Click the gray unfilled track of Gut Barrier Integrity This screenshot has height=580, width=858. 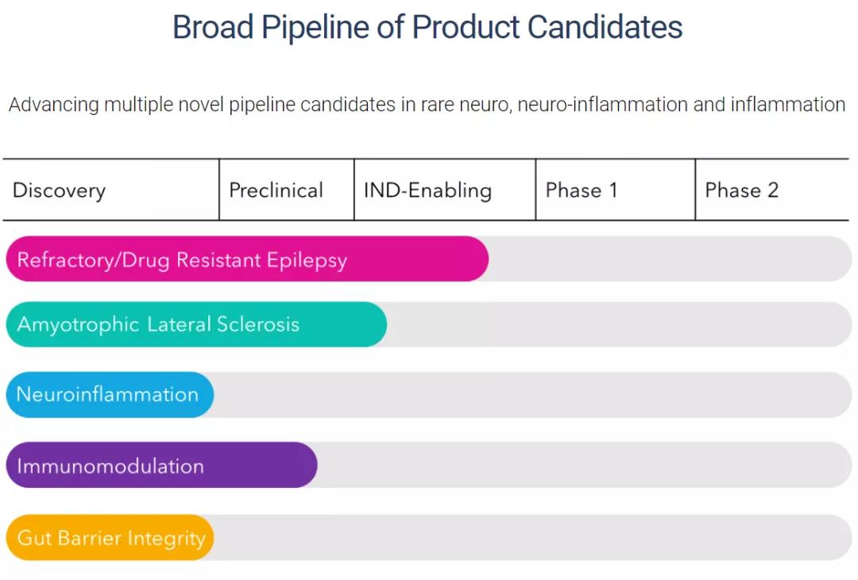point(532,538)
